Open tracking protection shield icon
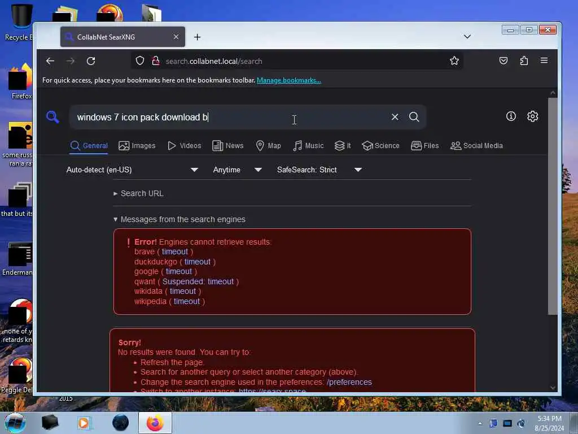Image resolution: width=578 pixels, height=434 pixels. [140, 61]
